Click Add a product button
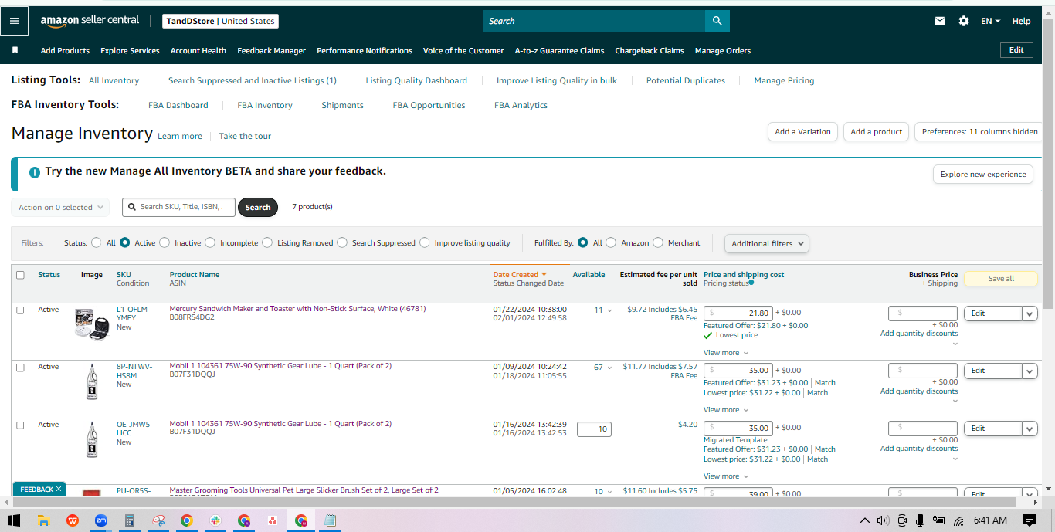This screenshot has width=1055, height=532. (877, 131)
